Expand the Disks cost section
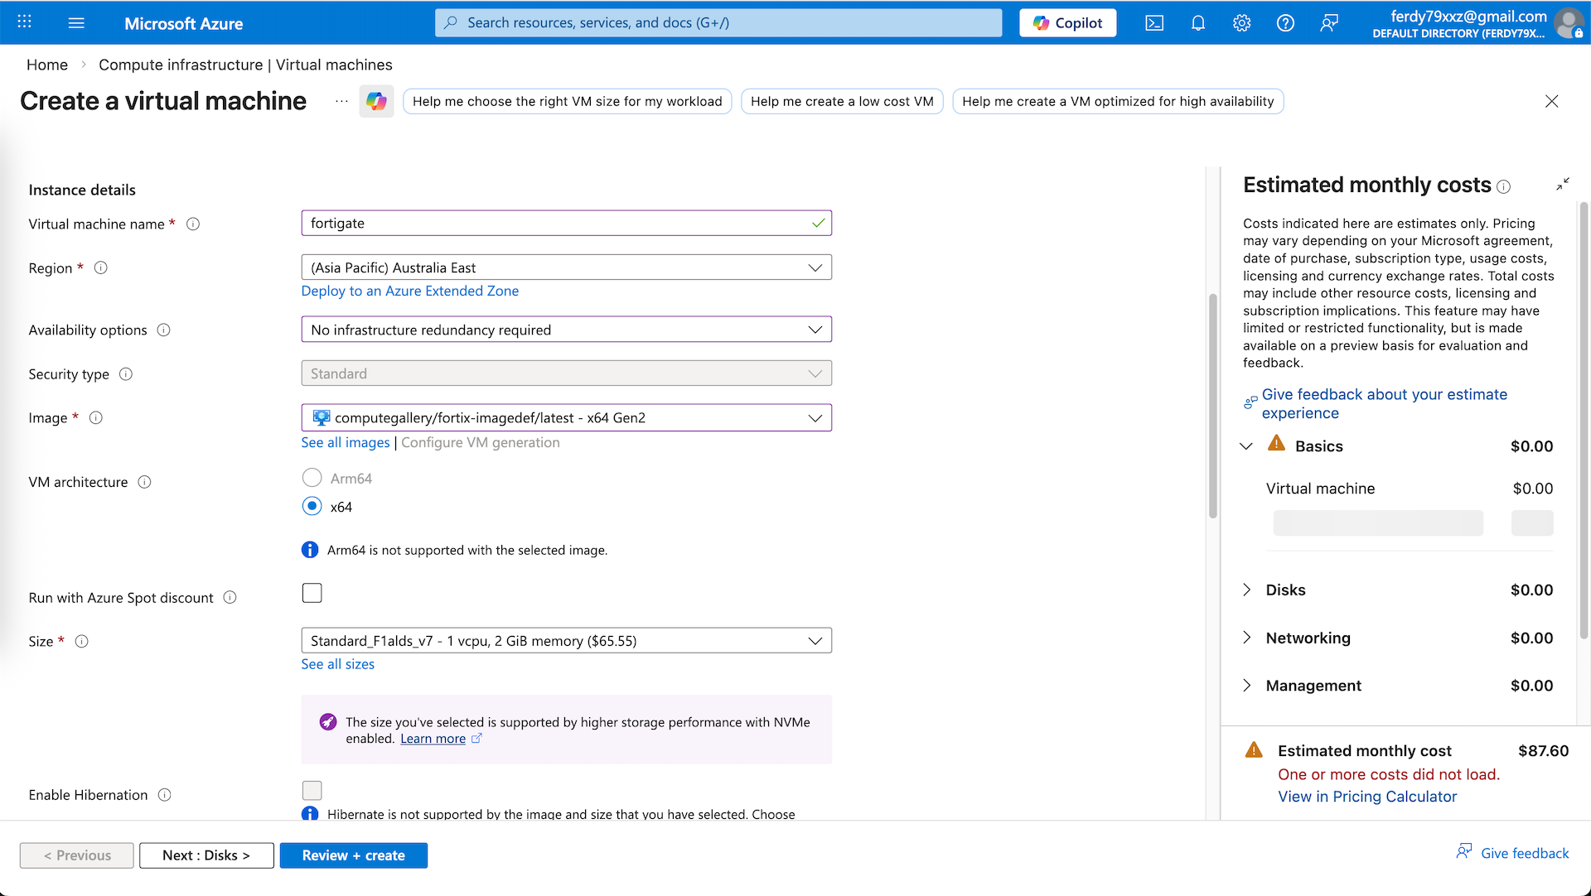The height and width of the screenshot is (896, 1591). pyautogui.click(x=1247, y=590)
